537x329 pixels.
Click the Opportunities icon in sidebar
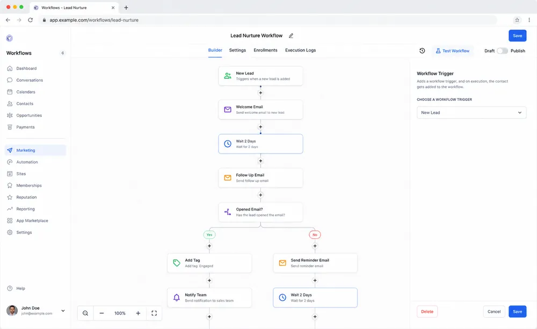point(10,115)
